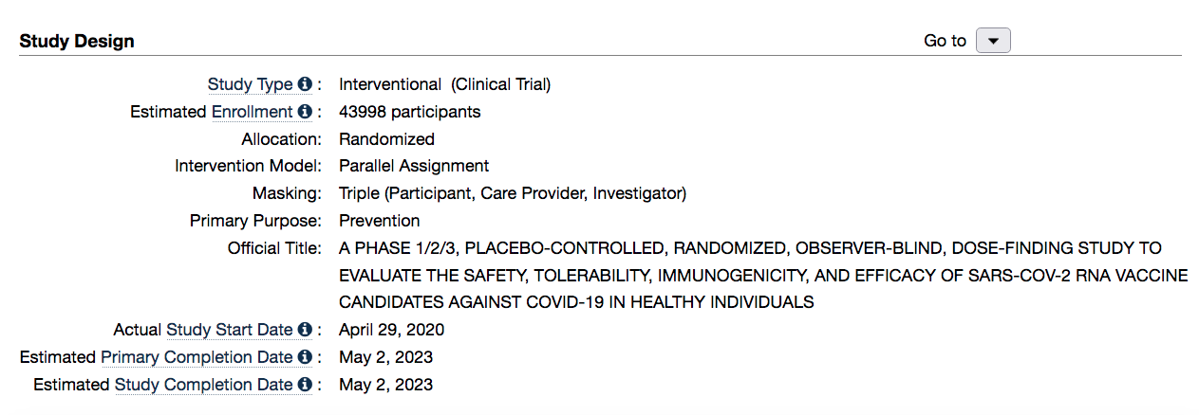This screenshot has height=415, width=1199.
Task: Show info for Estimated Primary Completion Date icon
Action: click(x=306, y=357)
